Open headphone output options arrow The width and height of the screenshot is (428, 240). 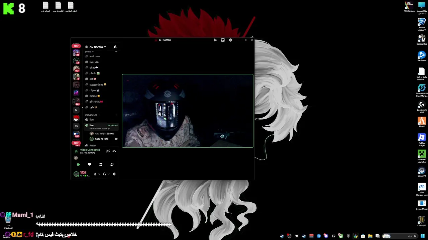click(109, 174)
